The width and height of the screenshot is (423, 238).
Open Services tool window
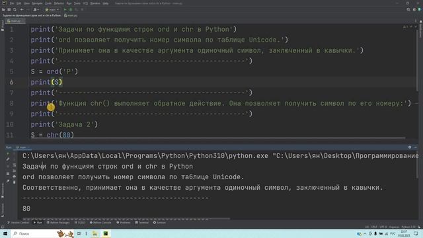tap(159, 223)
